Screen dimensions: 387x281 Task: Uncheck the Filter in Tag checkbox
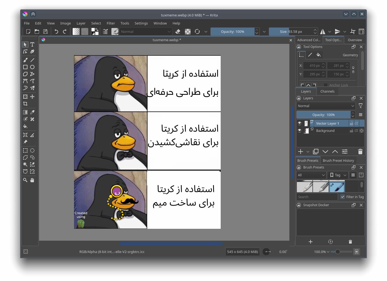pyautogui.click(x=343, y=197)
